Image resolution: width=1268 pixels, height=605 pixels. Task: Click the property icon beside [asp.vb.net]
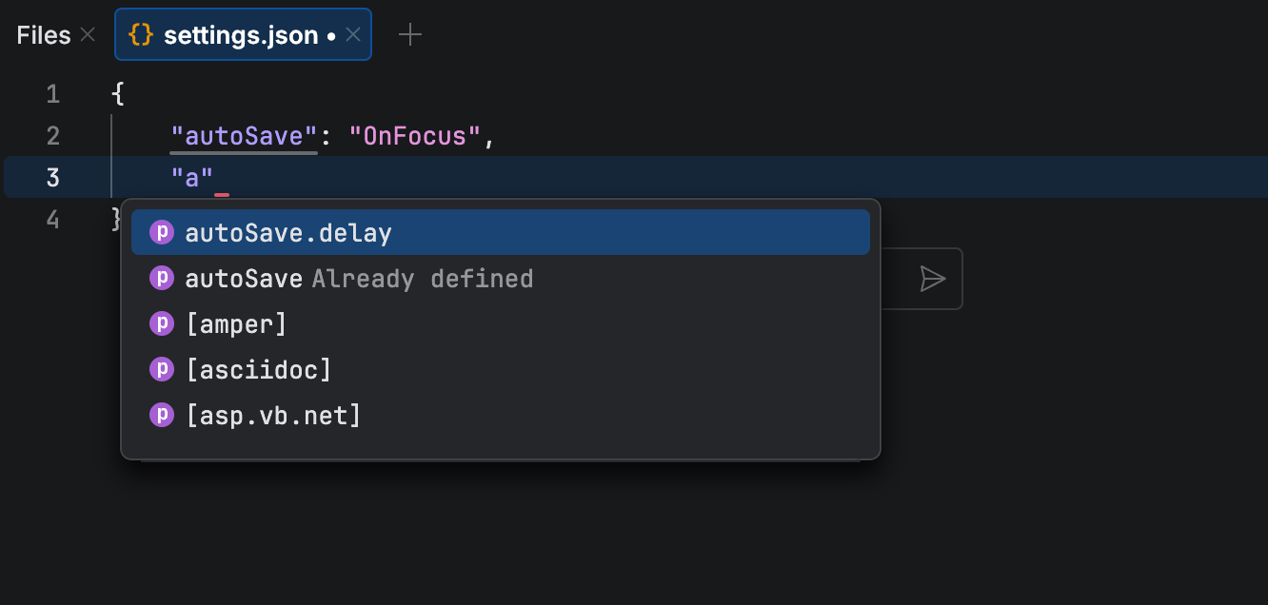point(161,415)
